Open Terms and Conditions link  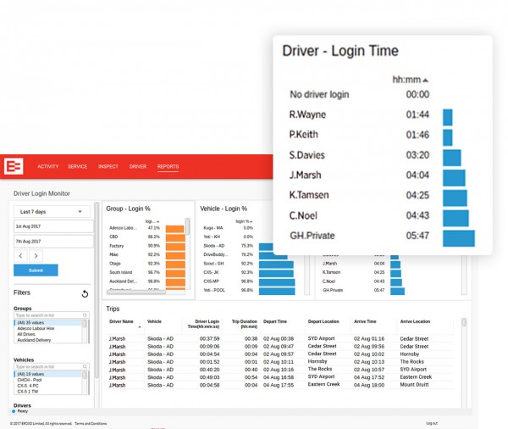pos(91,422)
